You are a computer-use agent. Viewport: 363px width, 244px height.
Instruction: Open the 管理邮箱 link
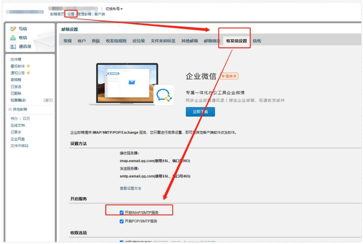coord(84,14)
